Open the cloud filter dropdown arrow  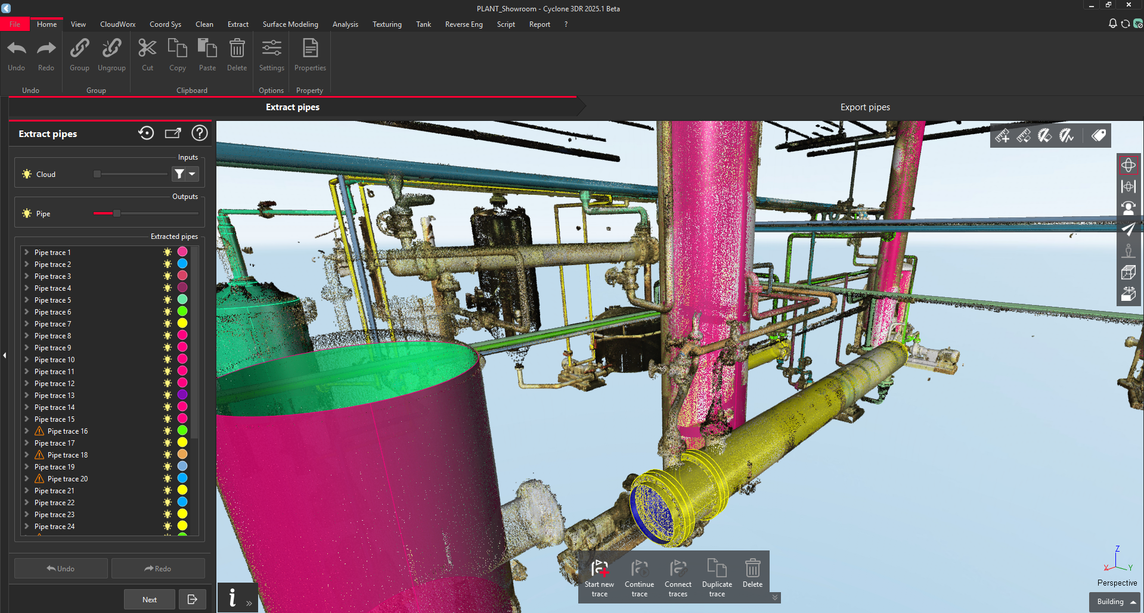point(192,174)
